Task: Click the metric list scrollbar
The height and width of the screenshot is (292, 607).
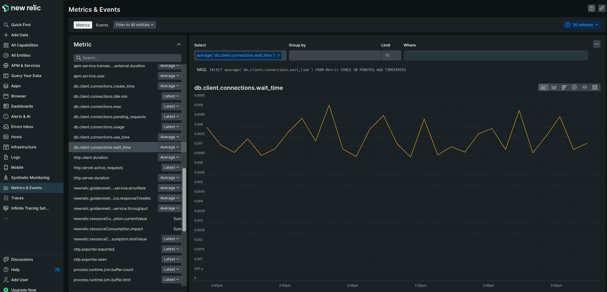Action: (x=184, y=199)
